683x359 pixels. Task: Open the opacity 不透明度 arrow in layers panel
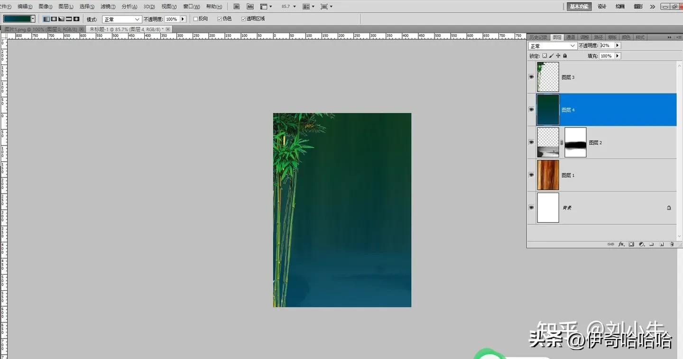(x=617, y=45)
